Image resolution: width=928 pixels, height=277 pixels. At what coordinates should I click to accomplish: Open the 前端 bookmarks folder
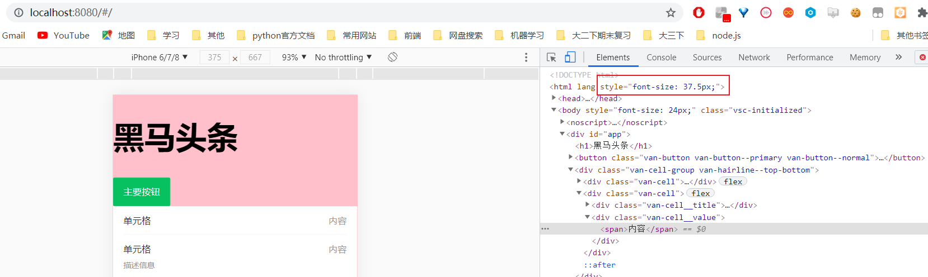click(405, 35)
